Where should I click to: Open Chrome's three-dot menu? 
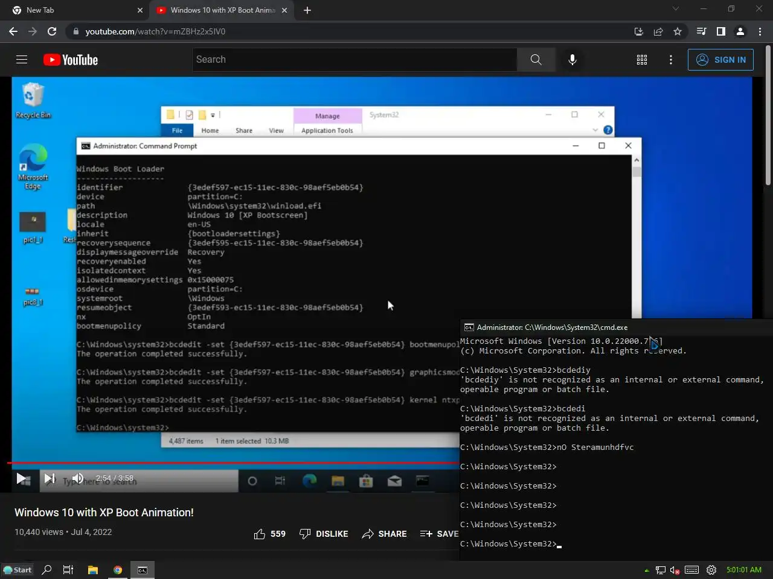[x=760, y=31]
